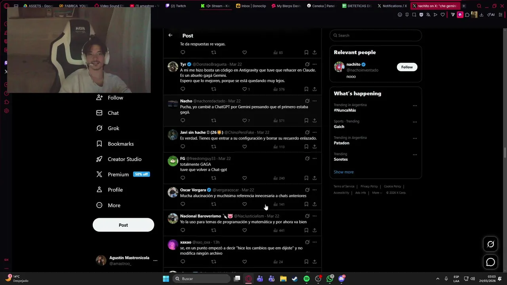Viewport: 507px width, 285px height.
Task: Open WhatsApp from the taskbar
Action: (330, 279)
